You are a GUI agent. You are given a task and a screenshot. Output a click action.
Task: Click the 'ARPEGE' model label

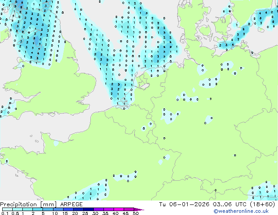pos(71,204)
